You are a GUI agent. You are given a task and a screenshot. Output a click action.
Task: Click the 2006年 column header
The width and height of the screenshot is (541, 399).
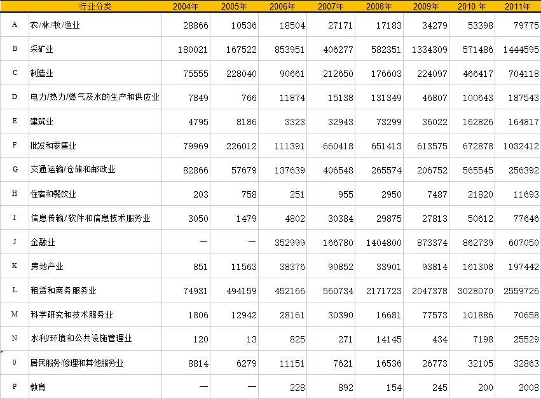click(282, 6)
